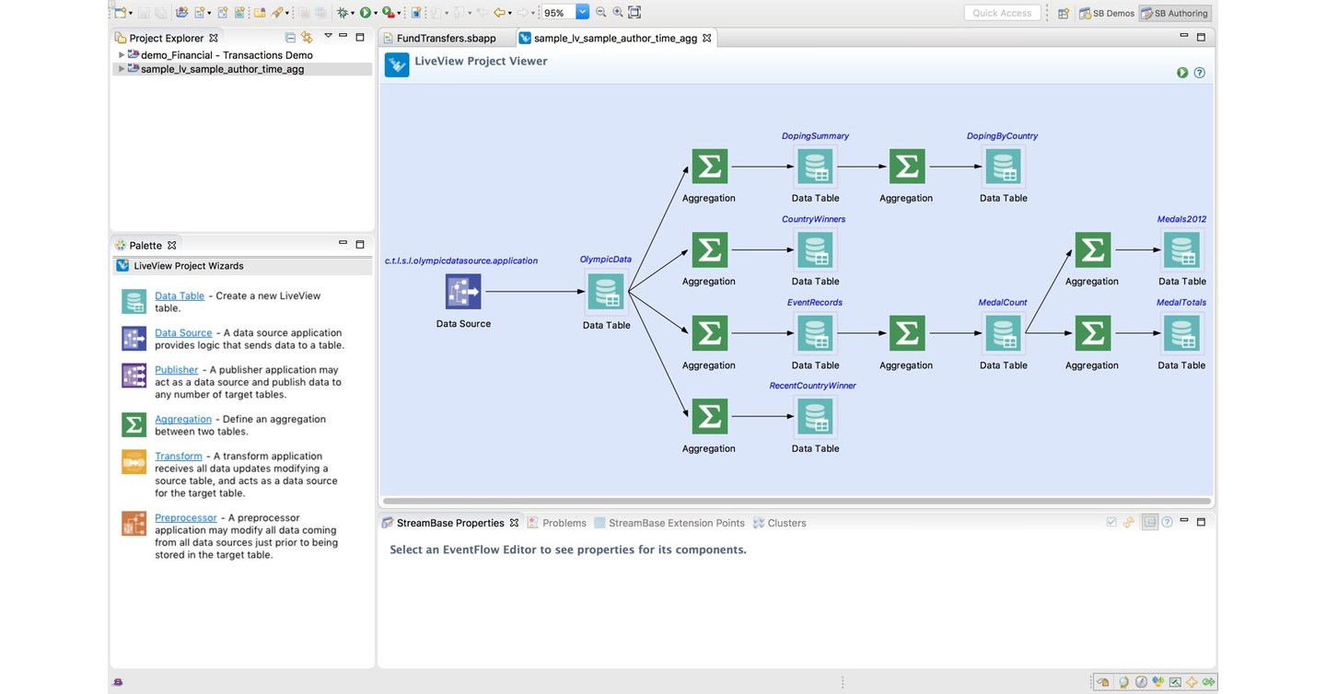The height and width of the screenshot is (694, 1326).
Task: Open StreamBase Extension Points tab
Action: tap(669, 523)
